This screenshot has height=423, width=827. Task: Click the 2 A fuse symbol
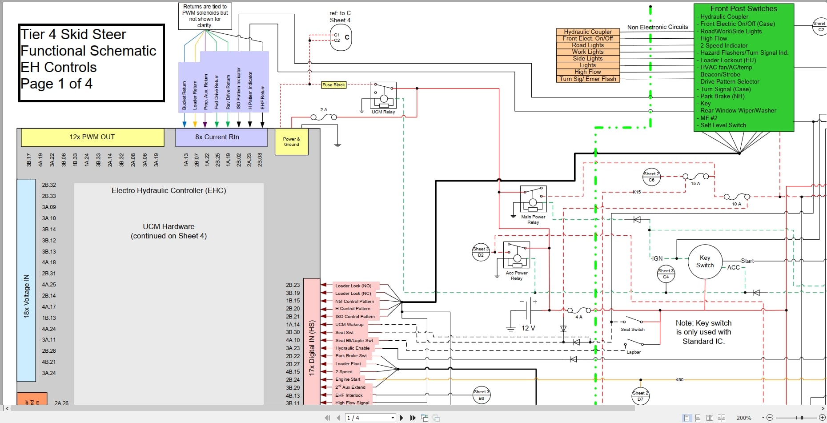(x=324, y=117)
